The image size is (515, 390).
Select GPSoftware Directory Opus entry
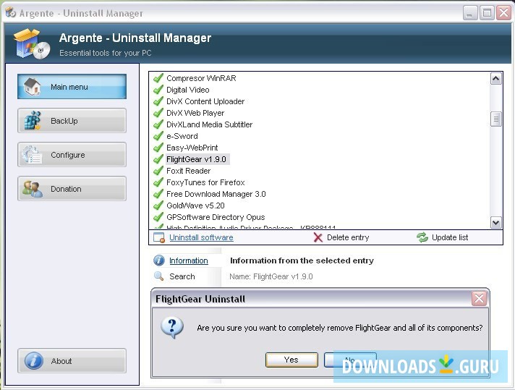point(216,217)
